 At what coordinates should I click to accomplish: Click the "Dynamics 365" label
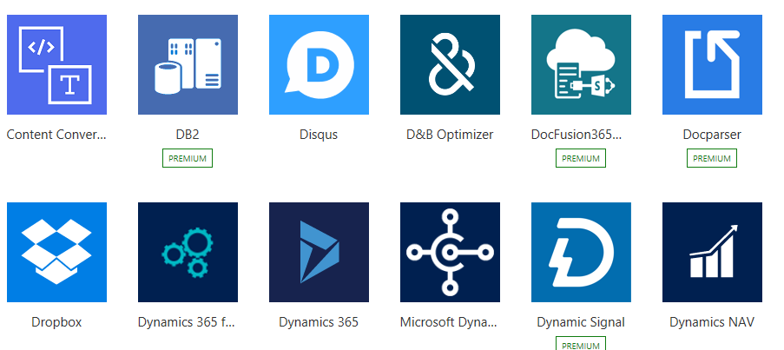point(319,322)
